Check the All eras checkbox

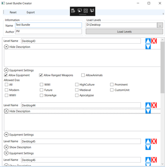click(7, 84)
